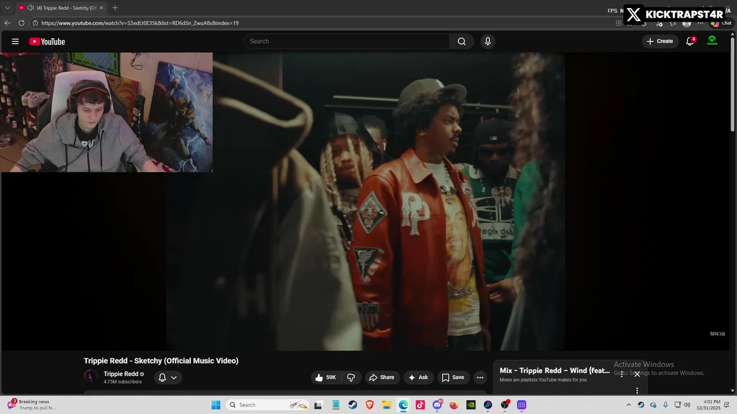The image size is (737, 414).
Task: Click the YouTube search magnifier button
Action: tap(462, 41)
